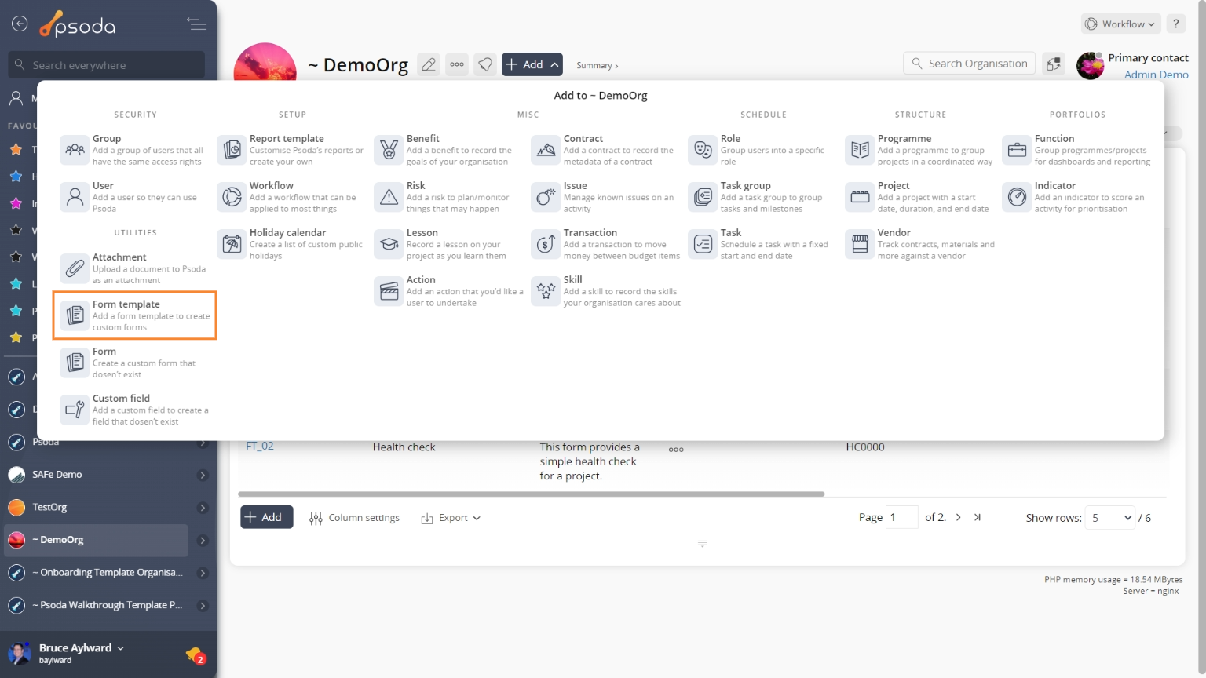
Task: Click the User icon in Security
Action: coord(75,197)
